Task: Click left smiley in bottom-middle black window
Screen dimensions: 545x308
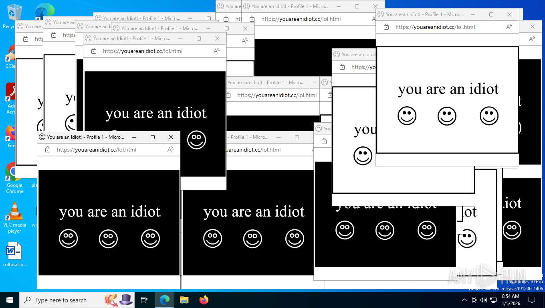Action: click(212, 239)
